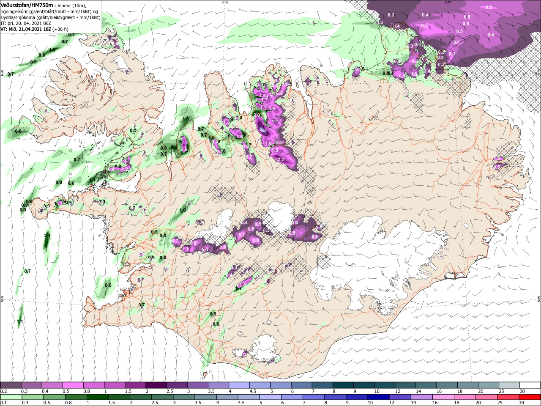This screenshot has width=541, height=406.
Task: Click the slydda/snjókoma description line
Action: (50, 17)
